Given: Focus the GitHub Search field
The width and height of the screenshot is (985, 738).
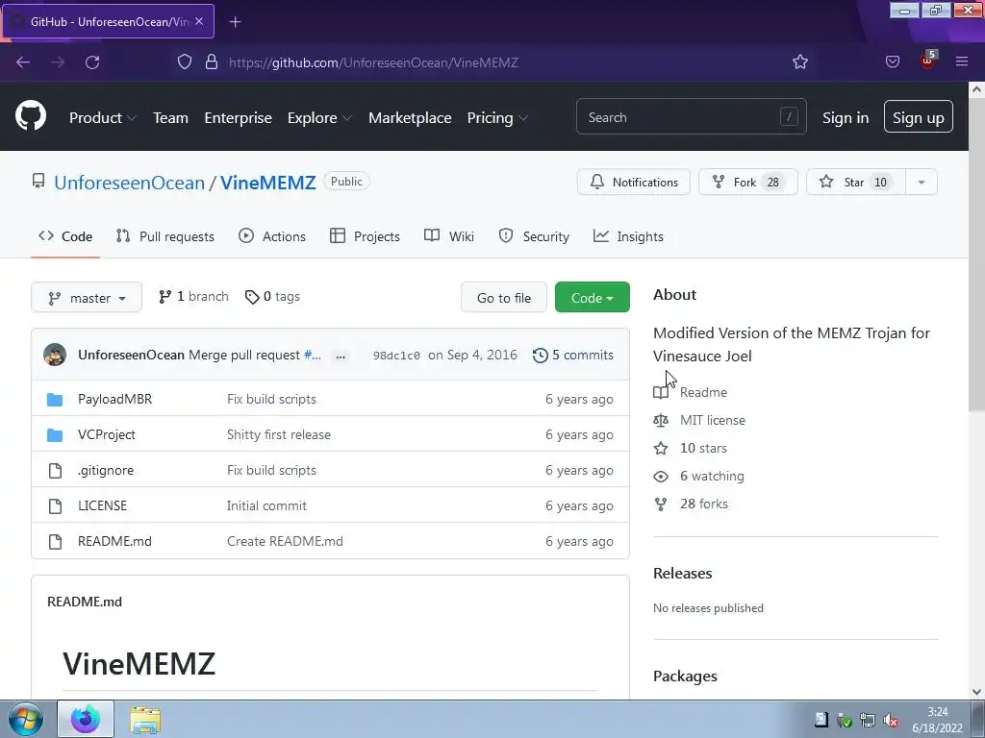Looking at the screenshot, I should click(x=691, y=116).
